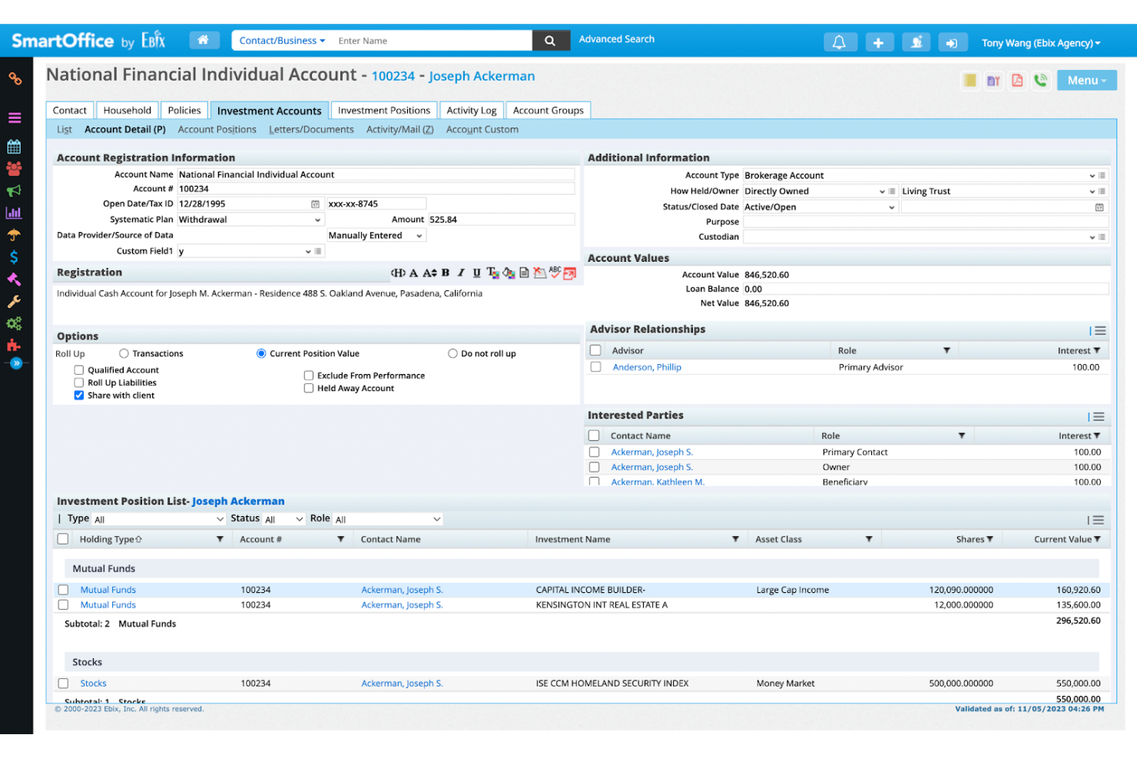Check the Held Away Account checkbox
The image size is (1137, 758).
[x=309, y=389]
